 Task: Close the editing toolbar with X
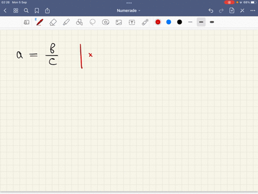242,11
